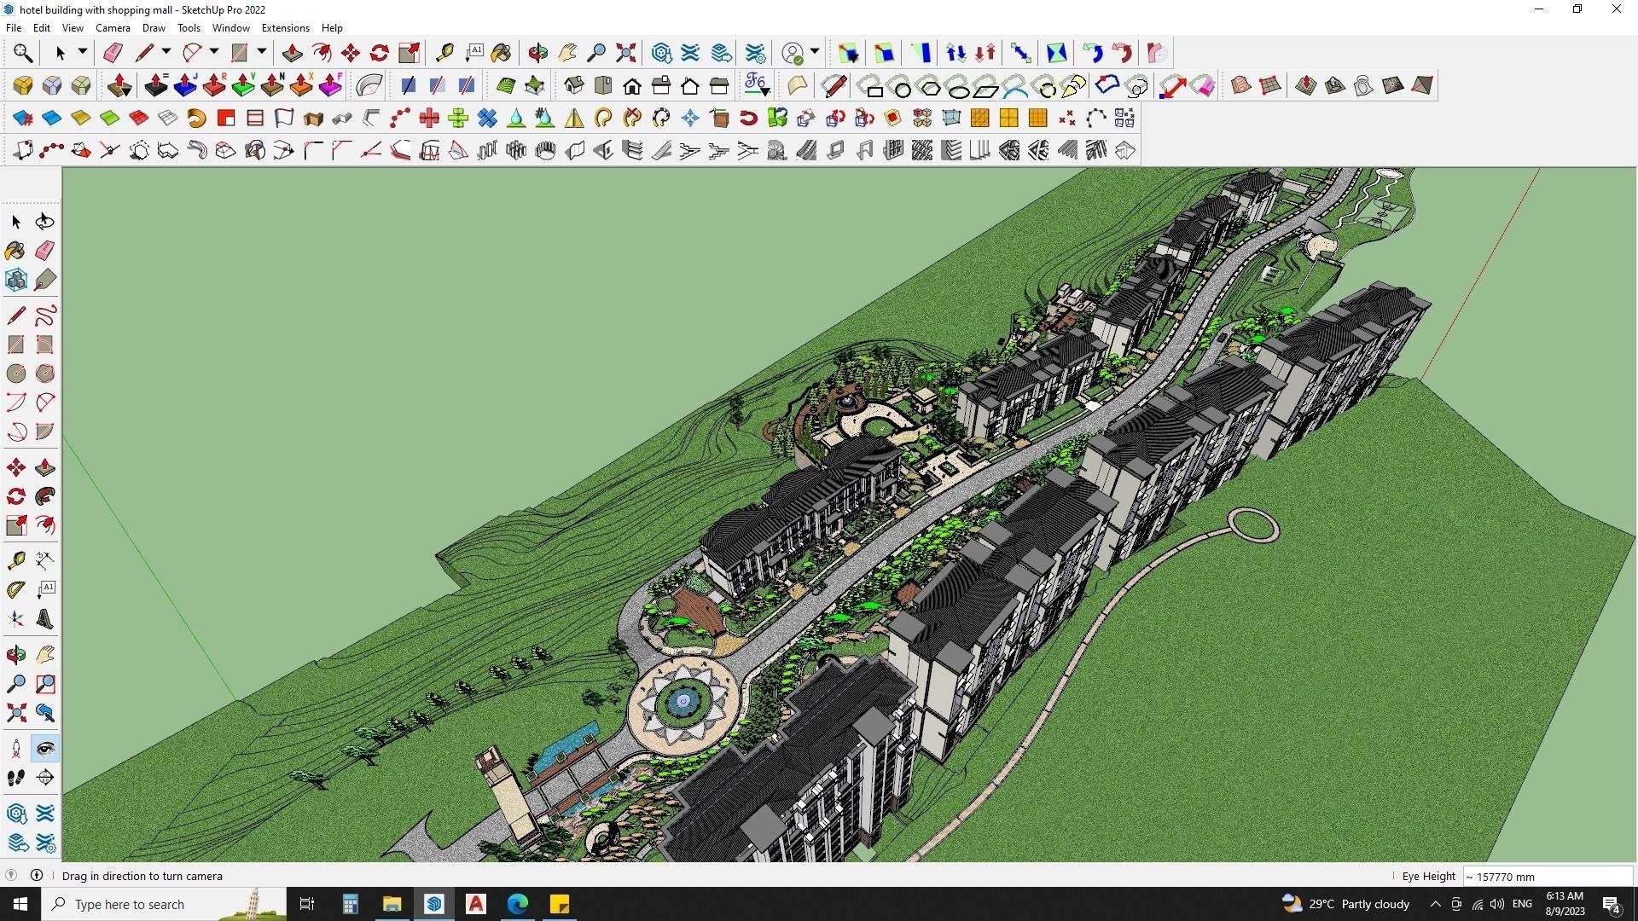This screenshot has width=1638, height=921.
Task: Activate the Sandbox Smoove tool
Action: click(1305, 85)
